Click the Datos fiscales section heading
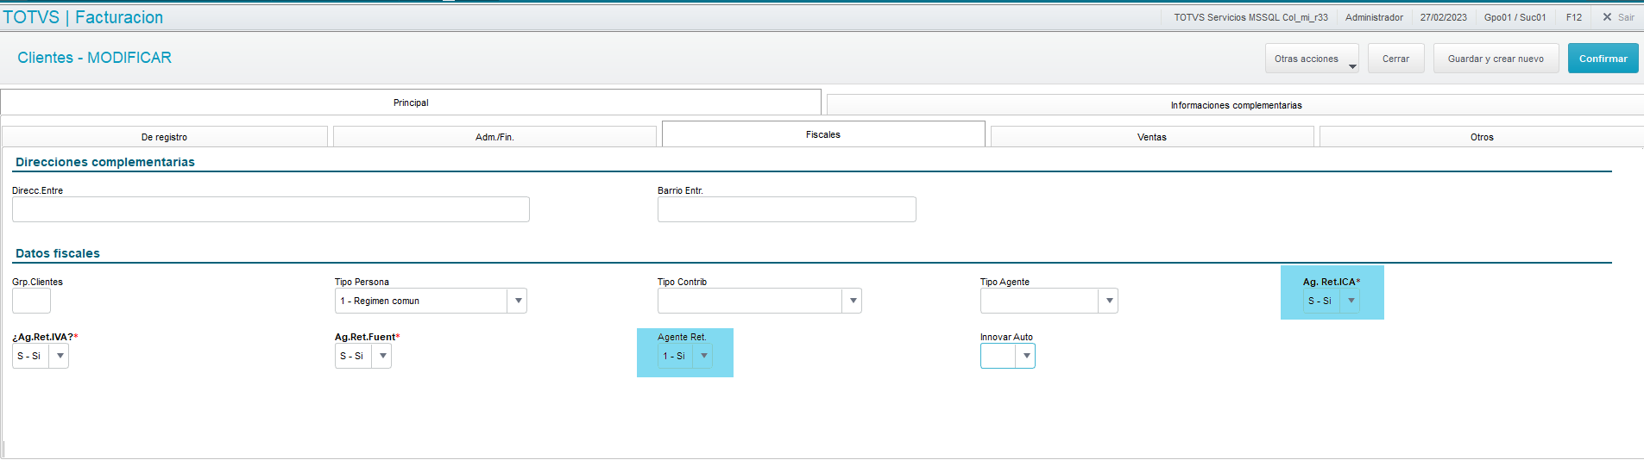Viewport: 1644px width, 460px height. pos(58,253)
